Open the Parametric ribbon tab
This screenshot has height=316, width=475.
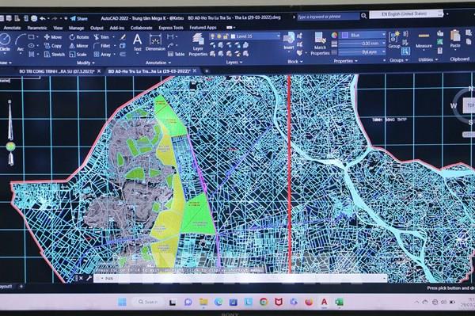(37, 28)
